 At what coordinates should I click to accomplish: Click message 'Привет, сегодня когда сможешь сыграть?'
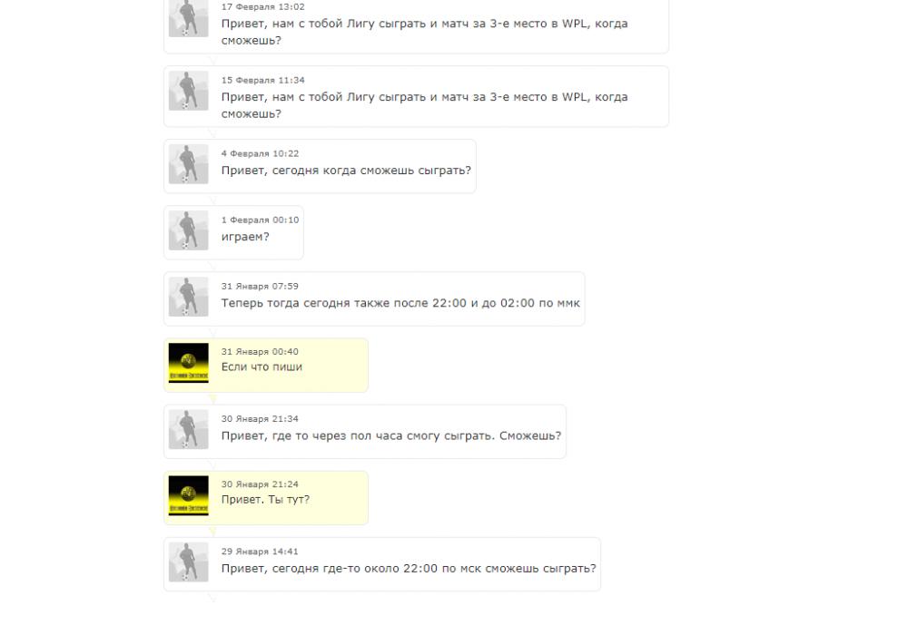tap(346, 171)
